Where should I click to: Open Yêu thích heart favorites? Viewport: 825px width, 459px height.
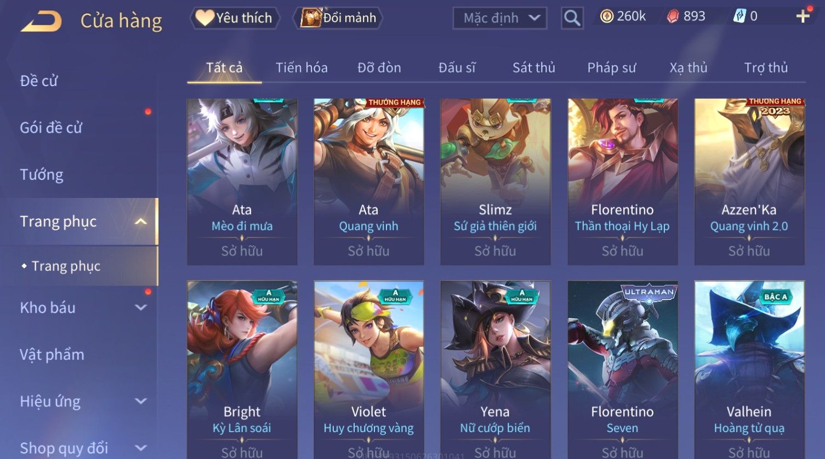(234, 18)
